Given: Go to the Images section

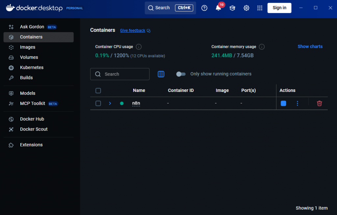Looking at the screenshot, I should 39,47.
